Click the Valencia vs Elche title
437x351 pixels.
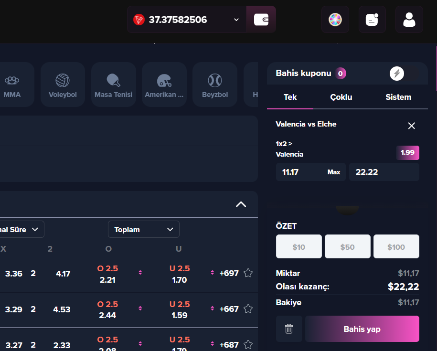306,124
